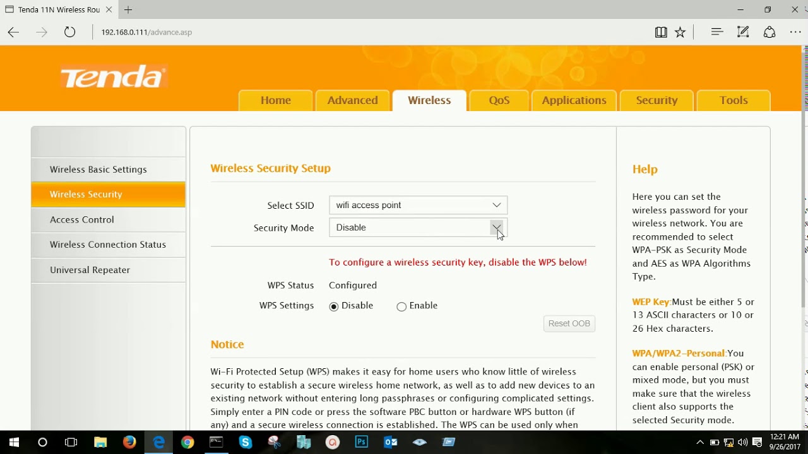This screenshot has height=454, width=808.
Task: Add page to favorites star icon
Action: click(x=680, y=32)
